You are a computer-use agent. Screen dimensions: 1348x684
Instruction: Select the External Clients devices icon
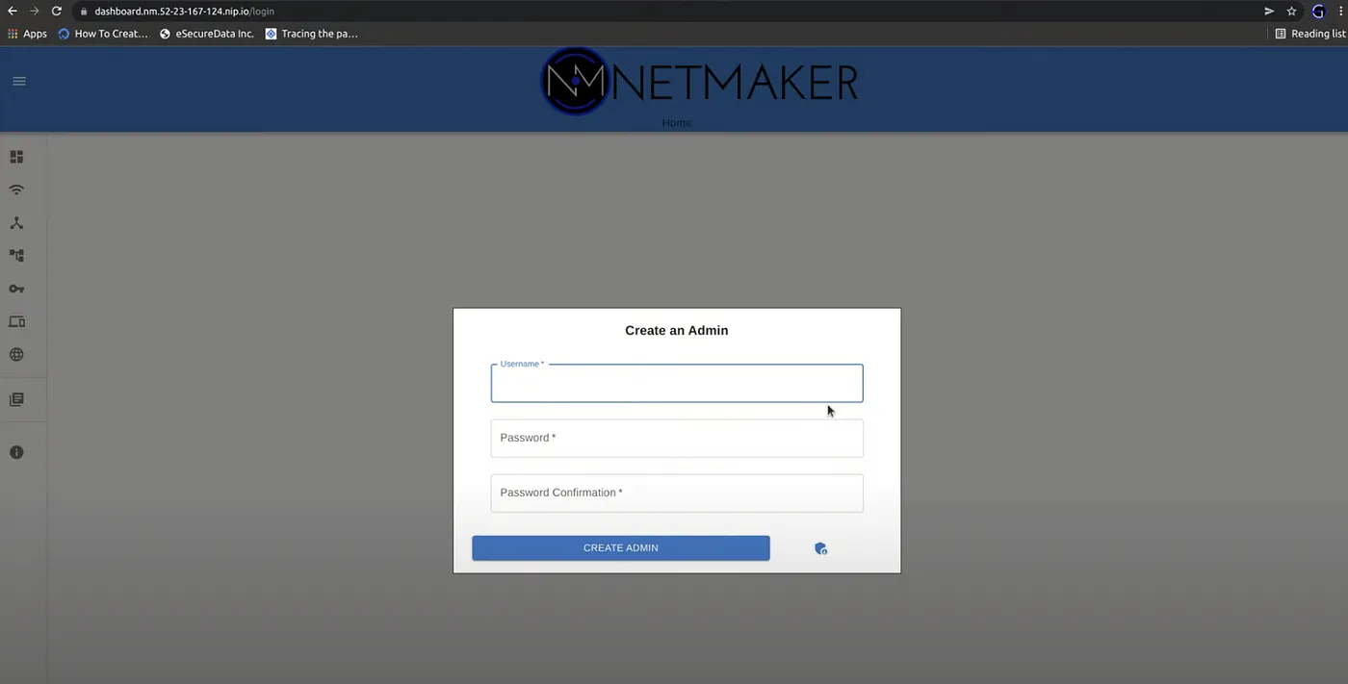pos(16,321)
